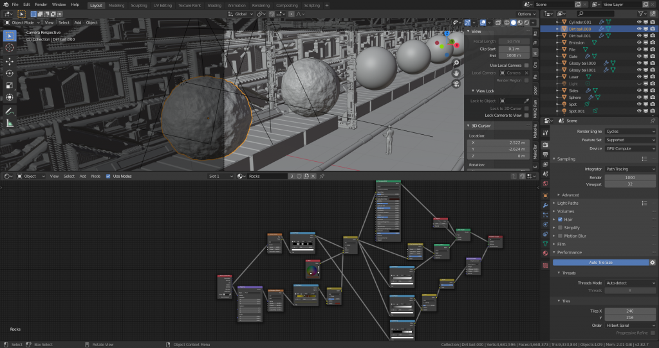659x348 pixels.
Task: Select the Move tool in viewport toolbar
Action: coord(10,62)
